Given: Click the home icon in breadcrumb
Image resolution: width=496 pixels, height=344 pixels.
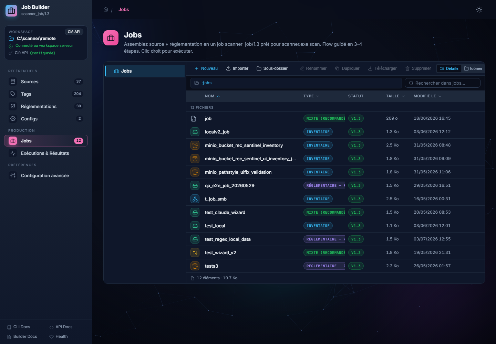Looking at the screenshot, I should pyautogui.click(x=106, y=9).
